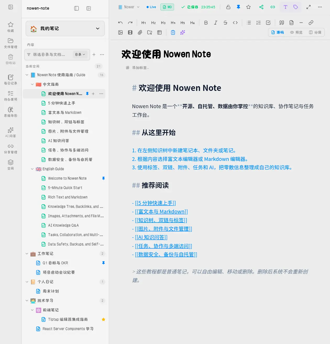Collapse the 中文指南 folder
The height and width of the screenshot is (344, 330).
(x=32, y=84)
